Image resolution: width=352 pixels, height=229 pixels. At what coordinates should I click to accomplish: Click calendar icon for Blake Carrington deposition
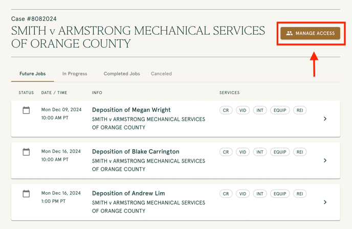[26, 152]
